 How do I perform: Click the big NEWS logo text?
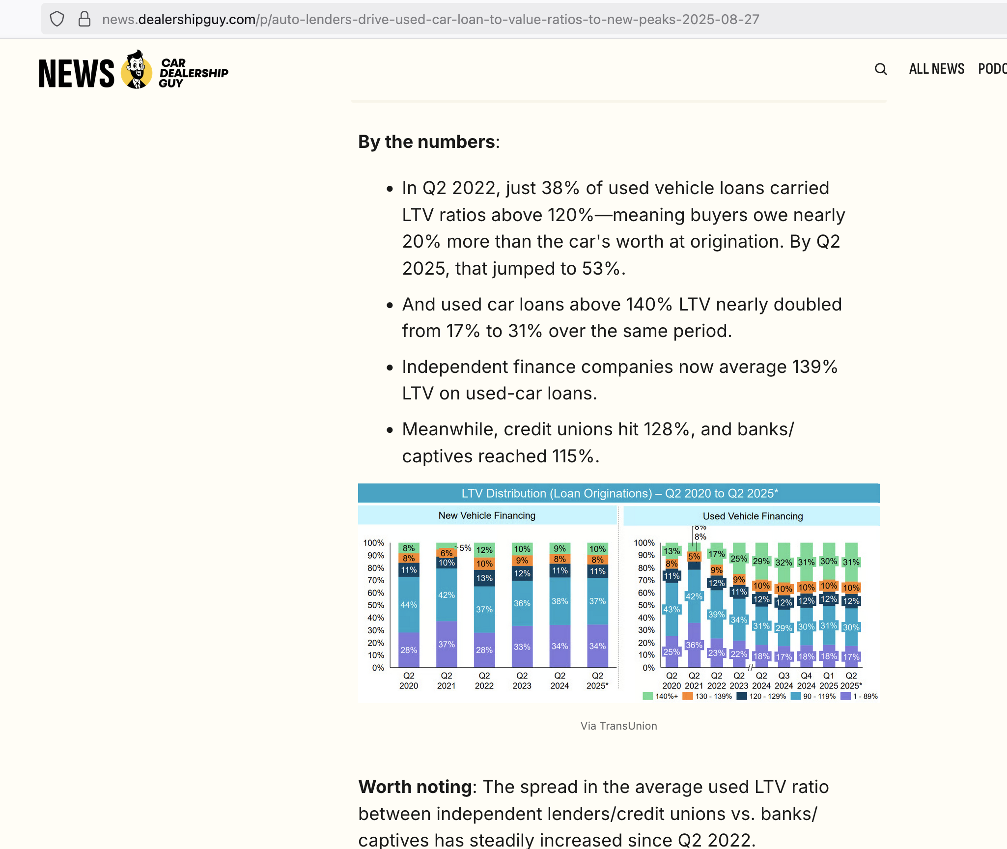(x=76, y=74)
